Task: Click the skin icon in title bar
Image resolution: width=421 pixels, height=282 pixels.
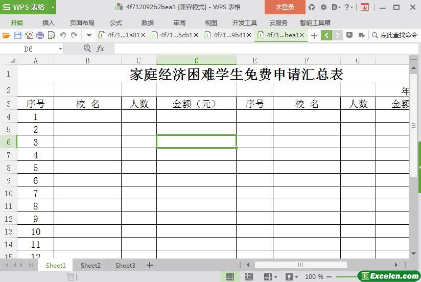Action: click(x=312, y=7)
